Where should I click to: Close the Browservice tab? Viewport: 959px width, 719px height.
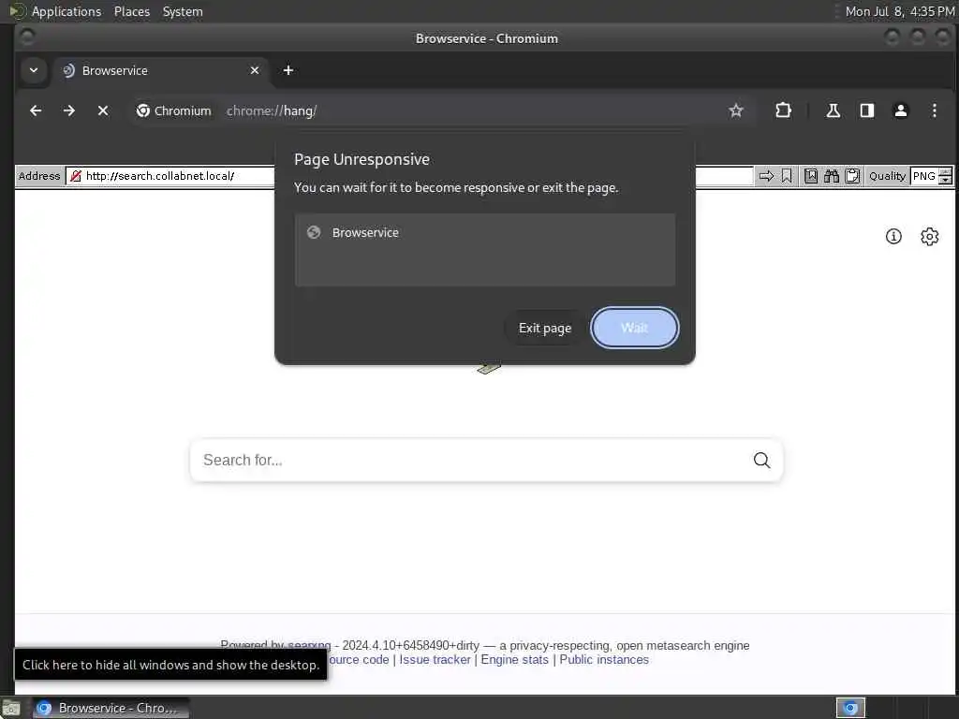click(x=255, y=70)
